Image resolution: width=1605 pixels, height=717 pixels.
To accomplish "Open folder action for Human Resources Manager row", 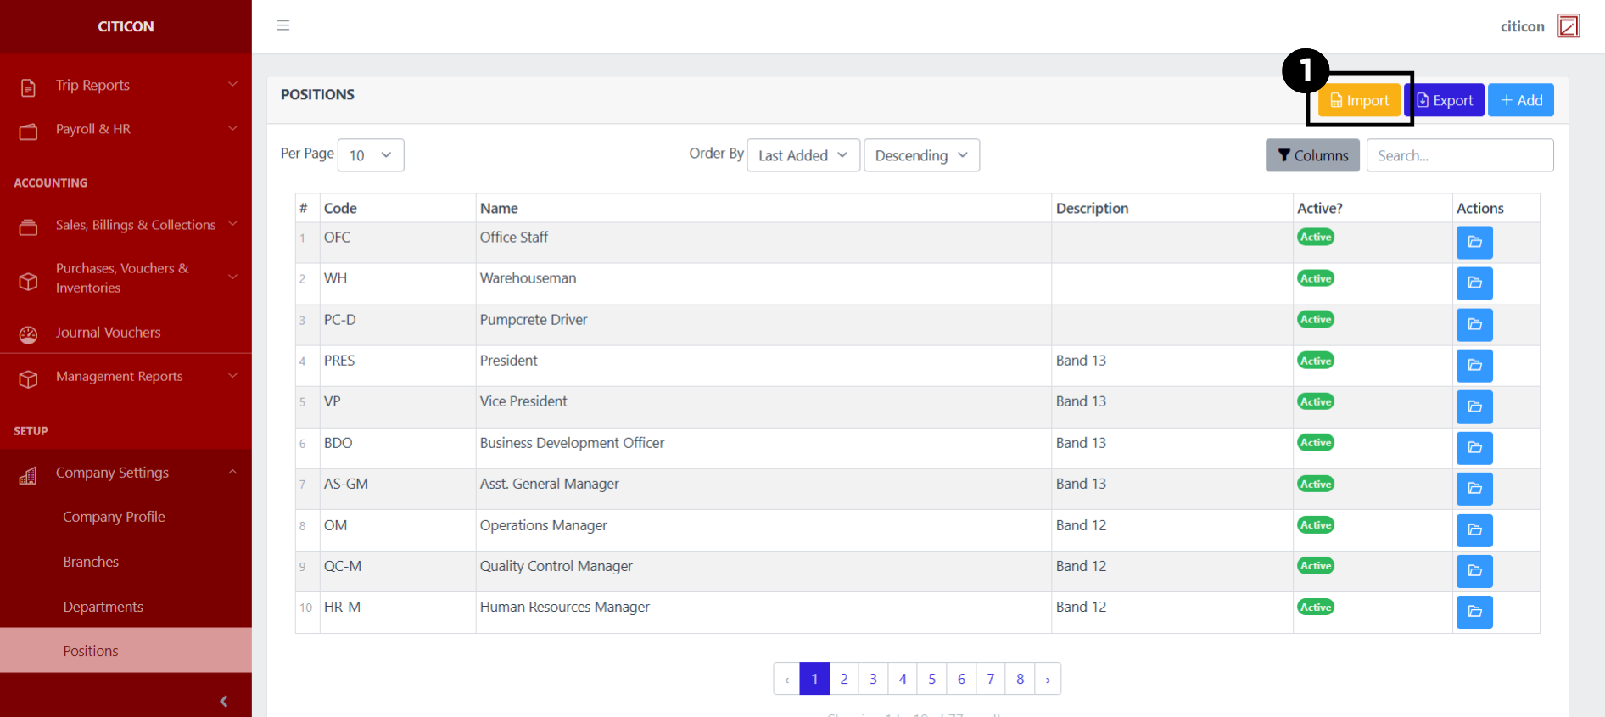I will coord(1474,612).
